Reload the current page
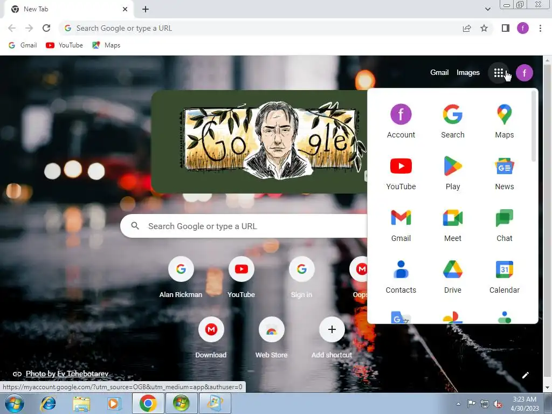The height and width of the screenshot is (414, 552). [46, 28]
